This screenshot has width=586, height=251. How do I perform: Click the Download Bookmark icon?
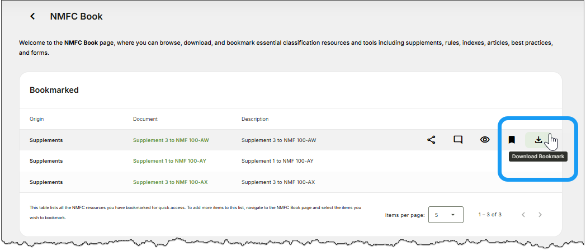(538, 140)
